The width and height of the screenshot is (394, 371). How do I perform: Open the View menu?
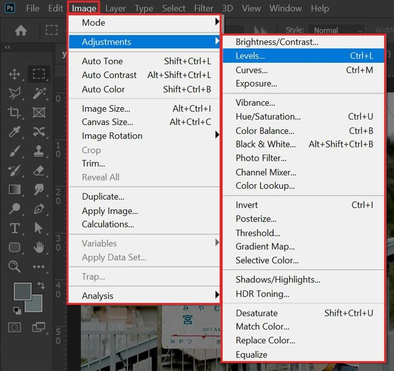251,8
